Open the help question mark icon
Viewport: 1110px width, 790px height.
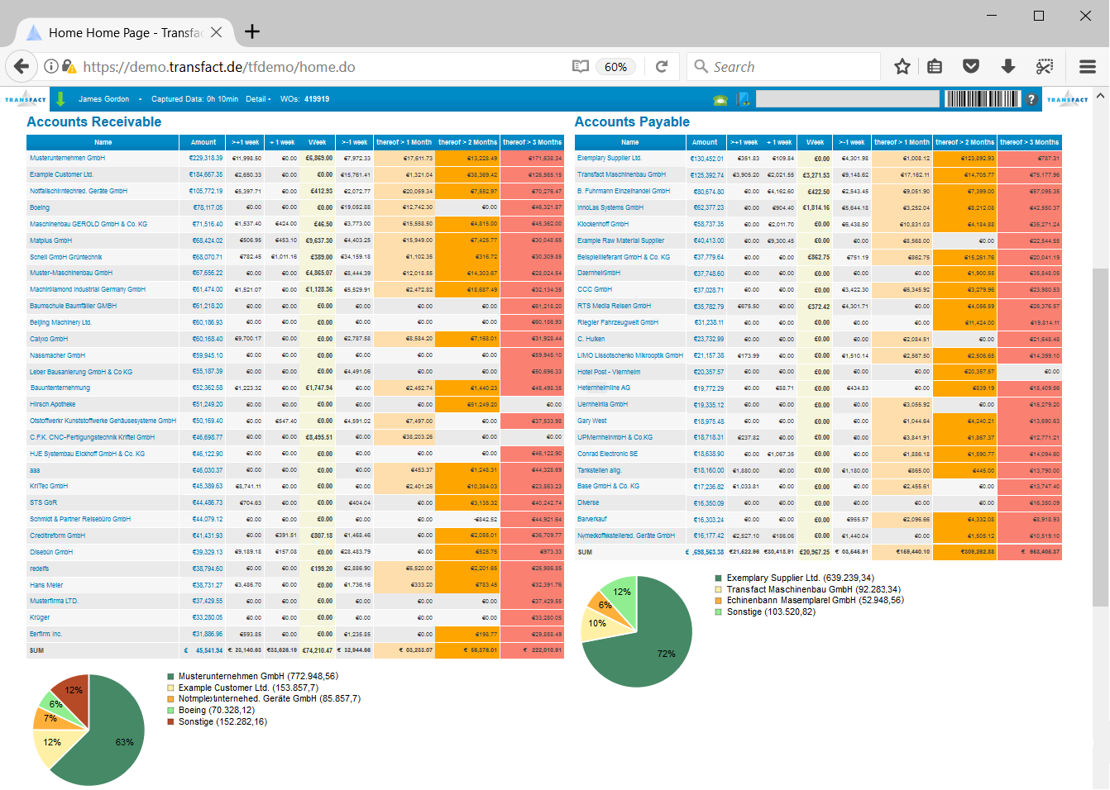(x=1031, y=99)
